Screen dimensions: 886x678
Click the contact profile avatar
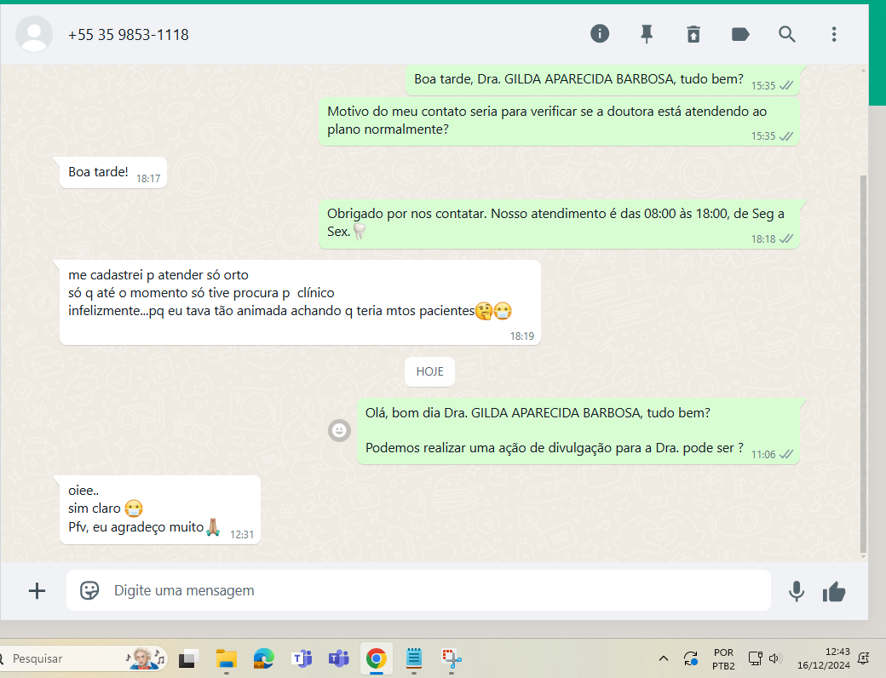(34, 34)
